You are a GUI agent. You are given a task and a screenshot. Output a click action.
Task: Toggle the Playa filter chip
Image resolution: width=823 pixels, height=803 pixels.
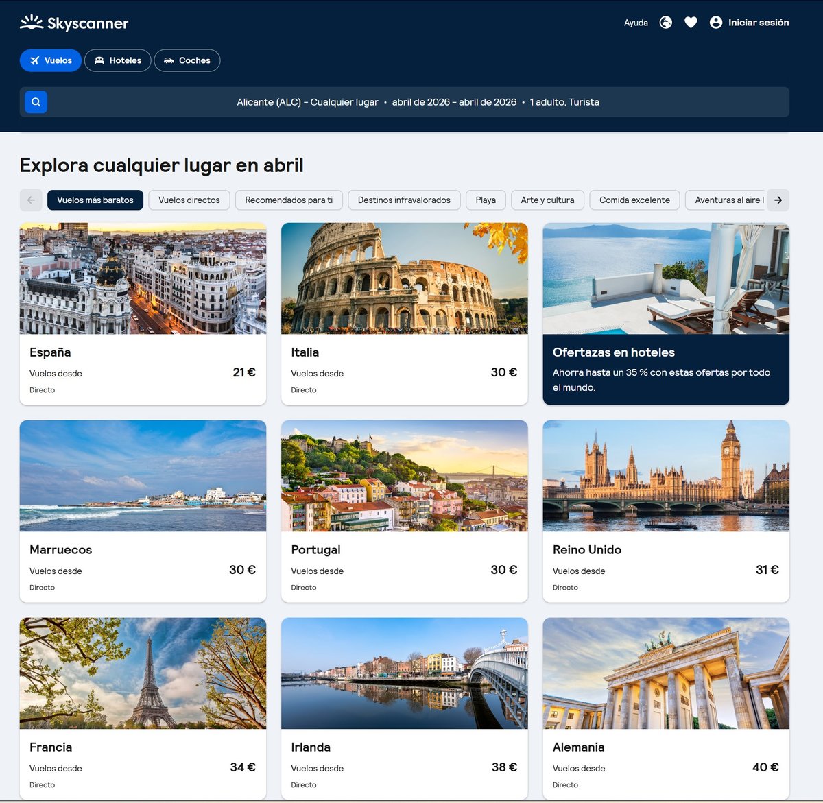pyautogui.click(x=486, y=200)
